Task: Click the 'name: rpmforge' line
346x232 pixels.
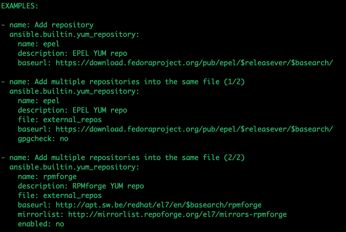Action: (x=47, y=177)
